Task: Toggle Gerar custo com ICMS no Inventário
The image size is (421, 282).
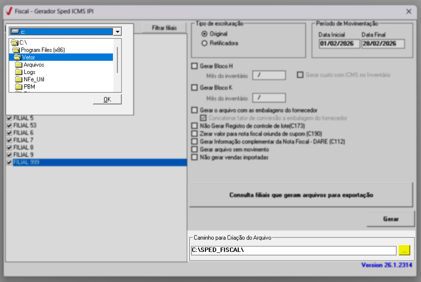Action: coord(300,75)
